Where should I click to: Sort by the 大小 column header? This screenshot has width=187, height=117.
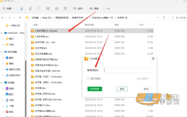click(x=141, y=25)
